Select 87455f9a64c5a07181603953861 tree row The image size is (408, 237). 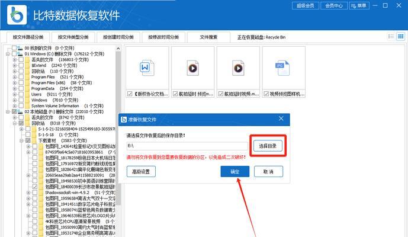click(x=80, y=152)
